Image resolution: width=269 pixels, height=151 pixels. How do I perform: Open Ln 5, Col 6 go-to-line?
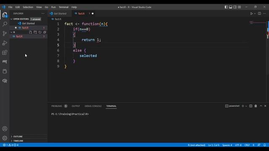coord(214,145)
